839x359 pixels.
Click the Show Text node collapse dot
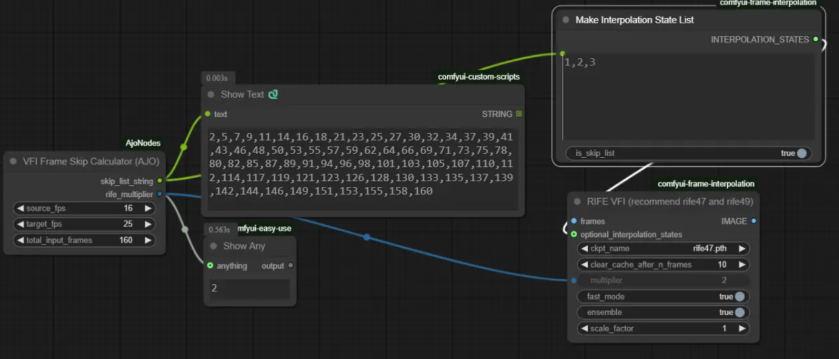tap(212, 95)
